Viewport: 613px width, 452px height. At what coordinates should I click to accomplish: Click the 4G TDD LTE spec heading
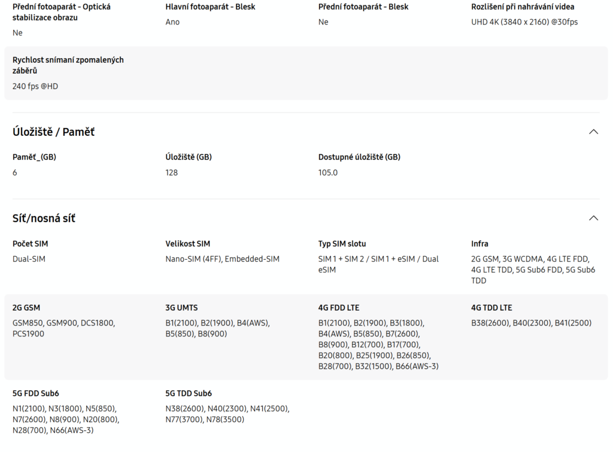click(491, 308)
